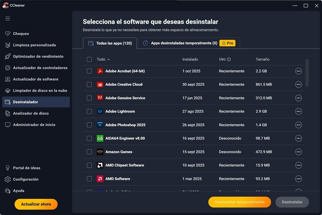The width and height of the screenshot is (322, 215).
Task: Check the select-all Todo checkbox
Action: (x=89, y=59)
